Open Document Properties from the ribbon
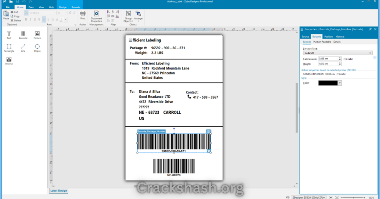 (x=96, y=16)
